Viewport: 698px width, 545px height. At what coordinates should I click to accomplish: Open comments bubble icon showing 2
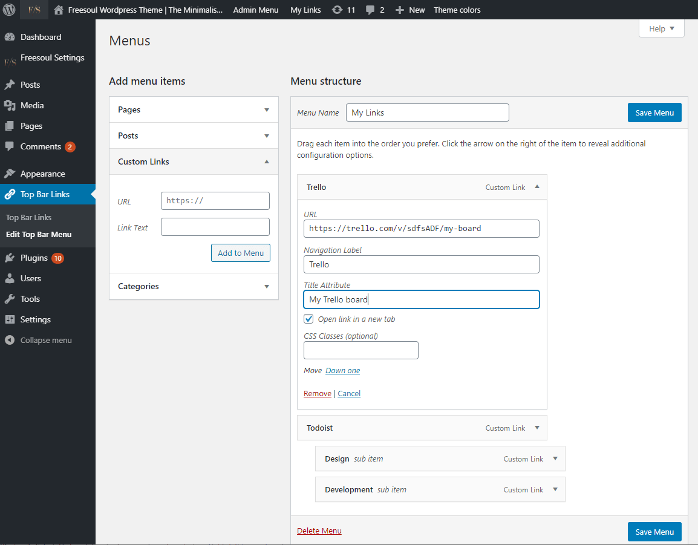(370, 10)
